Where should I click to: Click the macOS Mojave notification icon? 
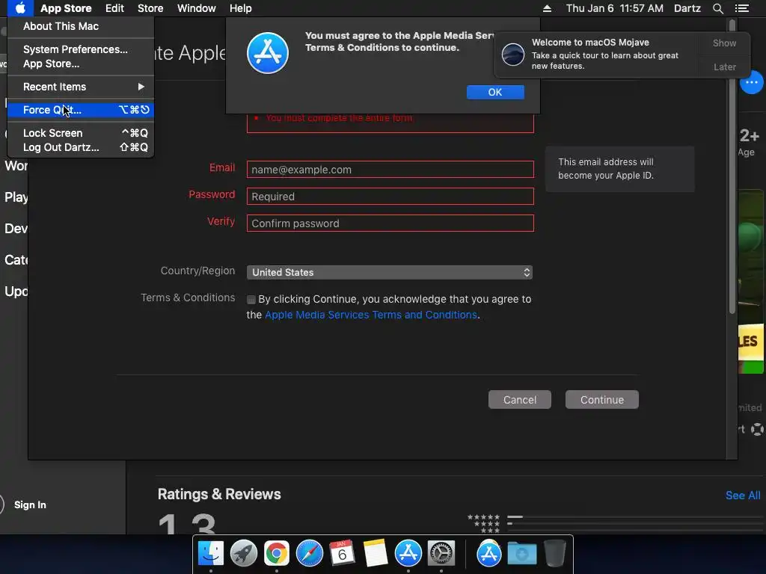[513, 54]
